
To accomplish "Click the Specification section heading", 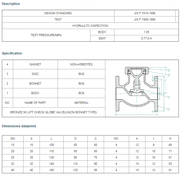I will 12,53.
